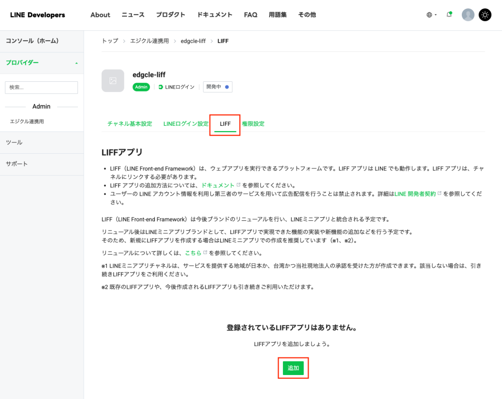Click the LIFFアプリ heading
The height and width of the screenshot is (399, 502).
(x=122, y=153)
